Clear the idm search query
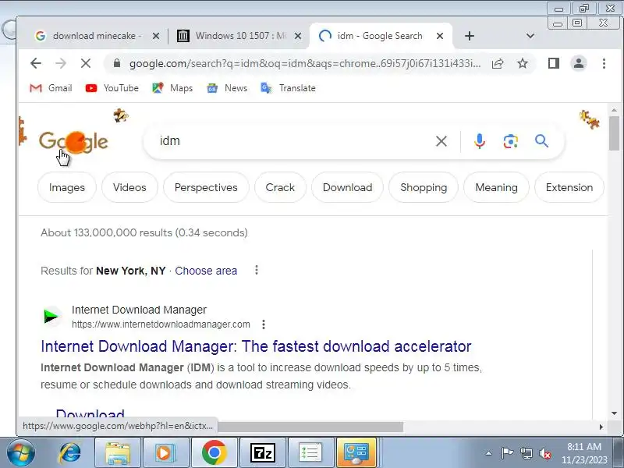 coord(441,141)
